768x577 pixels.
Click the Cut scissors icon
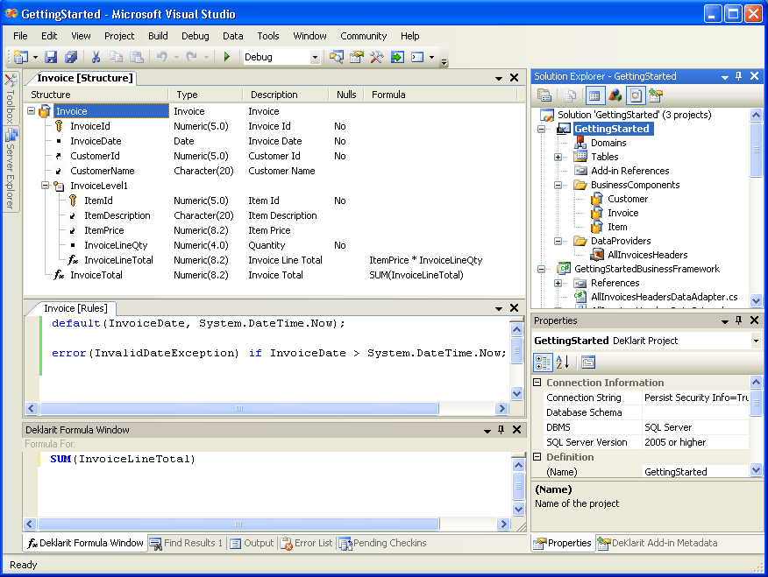coord(96,57)
